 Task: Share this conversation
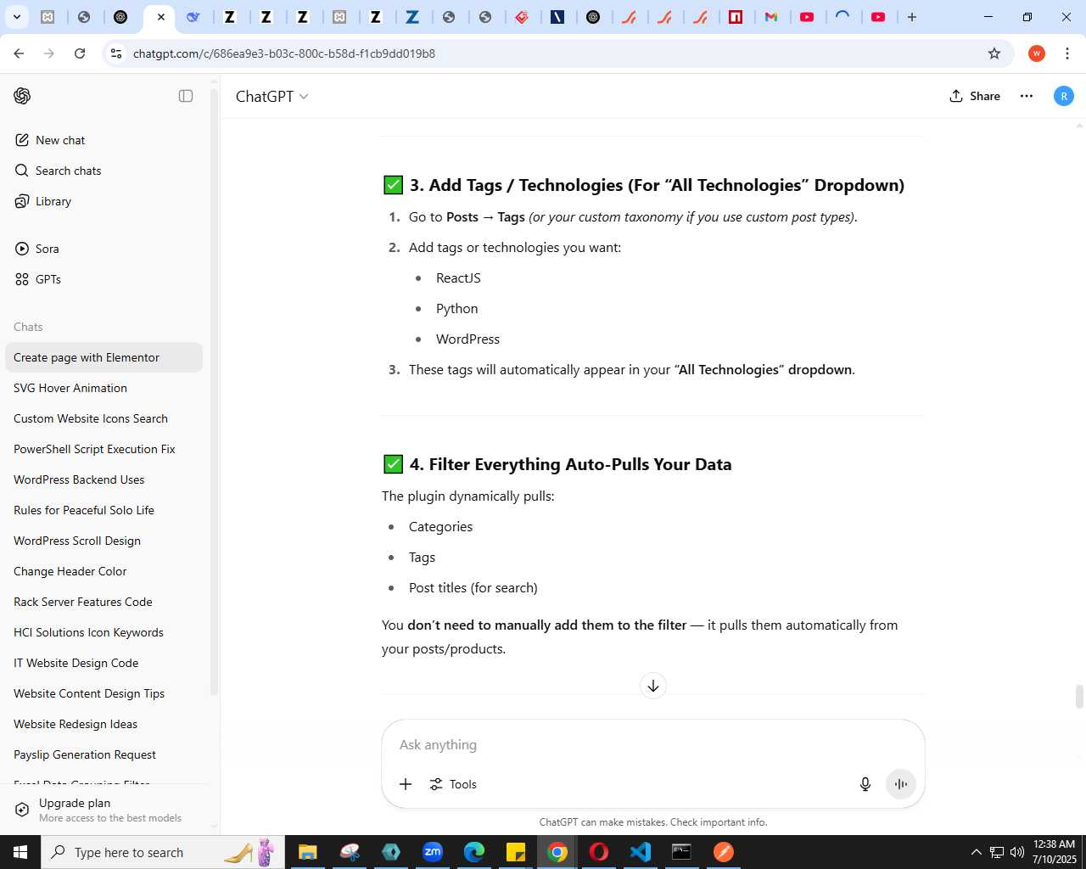[x=975, y=96]
